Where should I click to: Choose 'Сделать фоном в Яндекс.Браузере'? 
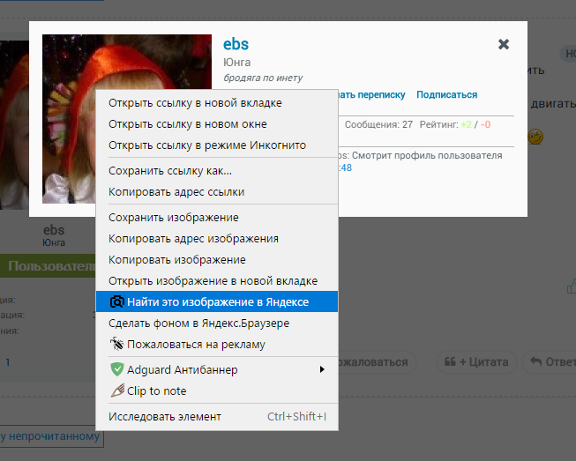217,323
